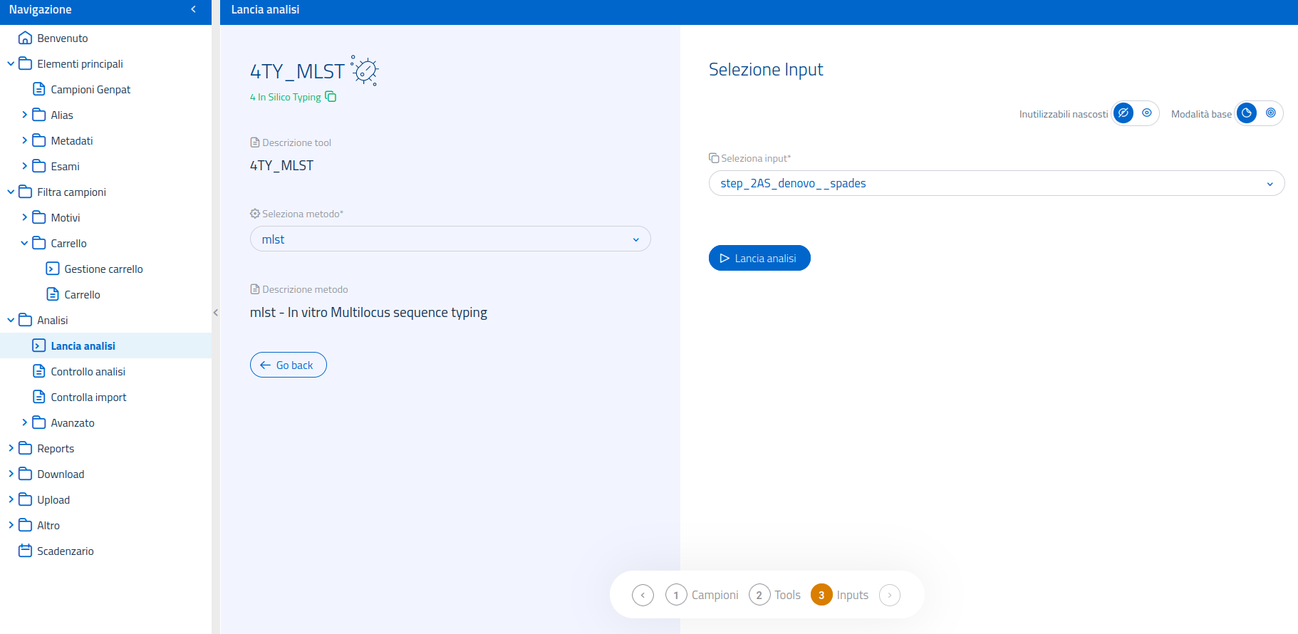Enable hidden option for Inutilizzabili nascosti
The image size is (1298, 634).
click(1123, 113)
